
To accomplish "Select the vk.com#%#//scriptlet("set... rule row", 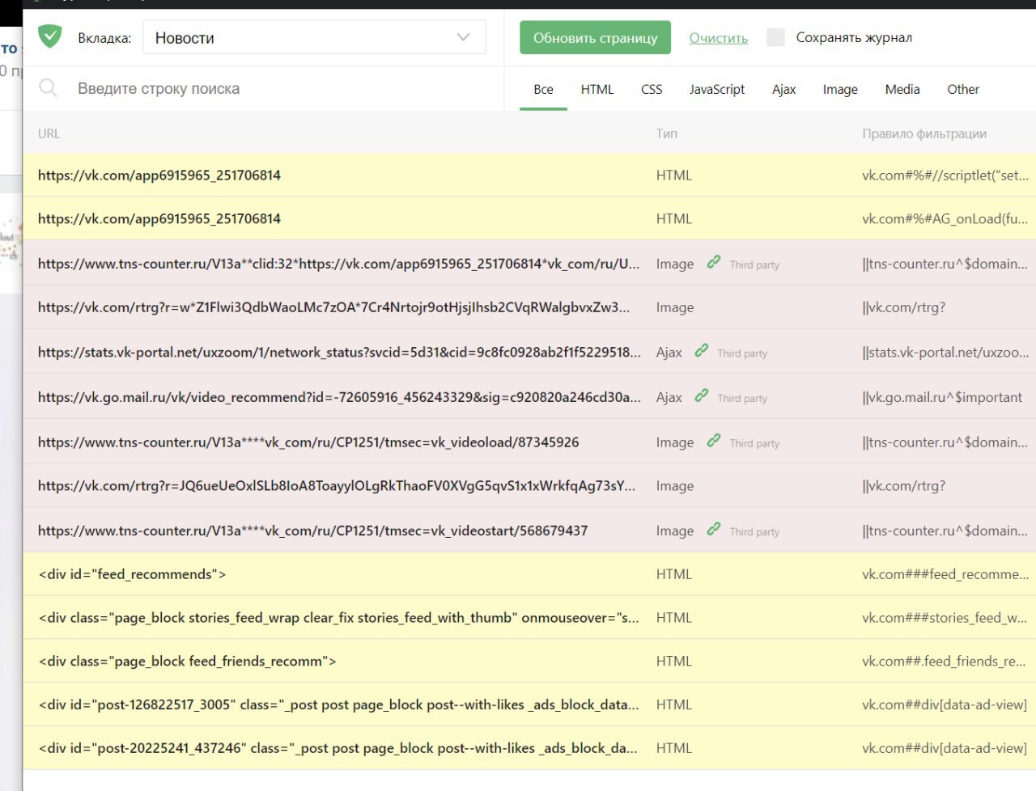I will tap(529, 175).
